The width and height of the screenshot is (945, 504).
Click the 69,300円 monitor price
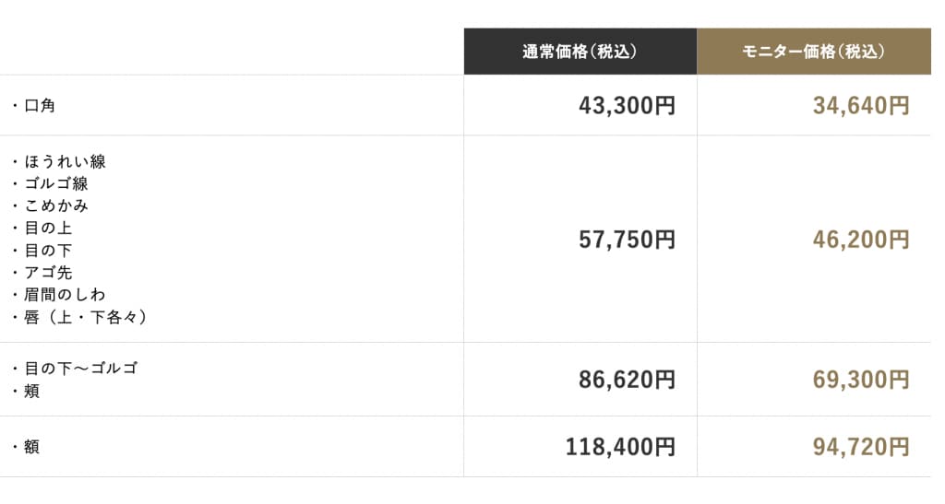(861, 381)
